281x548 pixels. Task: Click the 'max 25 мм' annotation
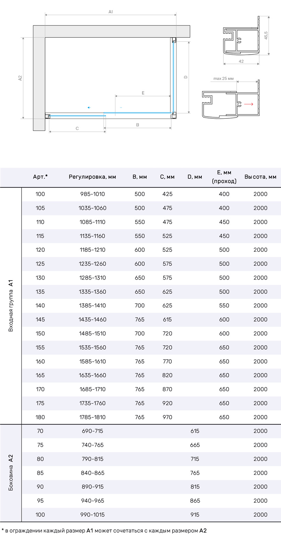tap(223, 79)
